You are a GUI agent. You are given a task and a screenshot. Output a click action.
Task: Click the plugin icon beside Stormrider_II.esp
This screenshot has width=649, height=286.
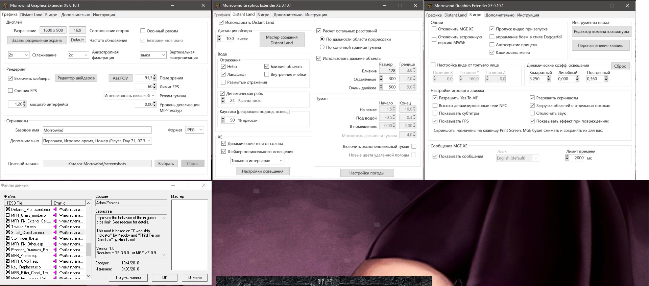coord(55,238)
